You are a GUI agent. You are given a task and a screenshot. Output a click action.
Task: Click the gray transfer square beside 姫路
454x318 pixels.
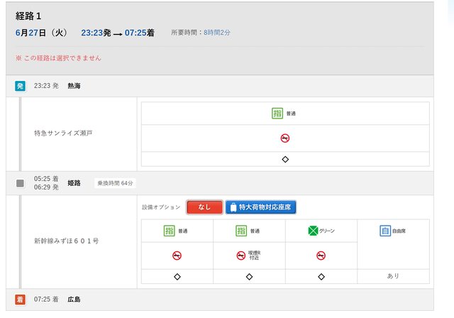pos(20,183)
